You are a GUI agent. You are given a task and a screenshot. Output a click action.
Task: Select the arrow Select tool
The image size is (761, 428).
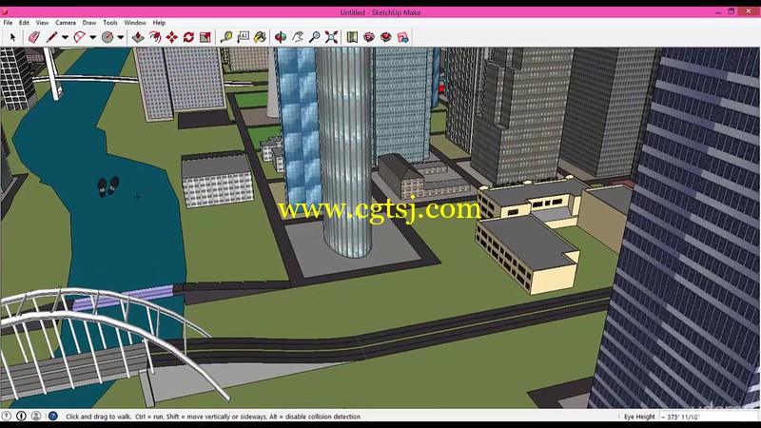click(12, 37)
